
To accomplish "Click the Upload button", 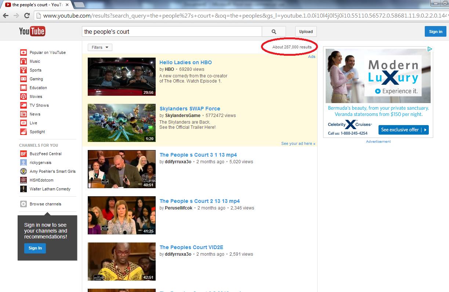I will (x=305, y=32).
